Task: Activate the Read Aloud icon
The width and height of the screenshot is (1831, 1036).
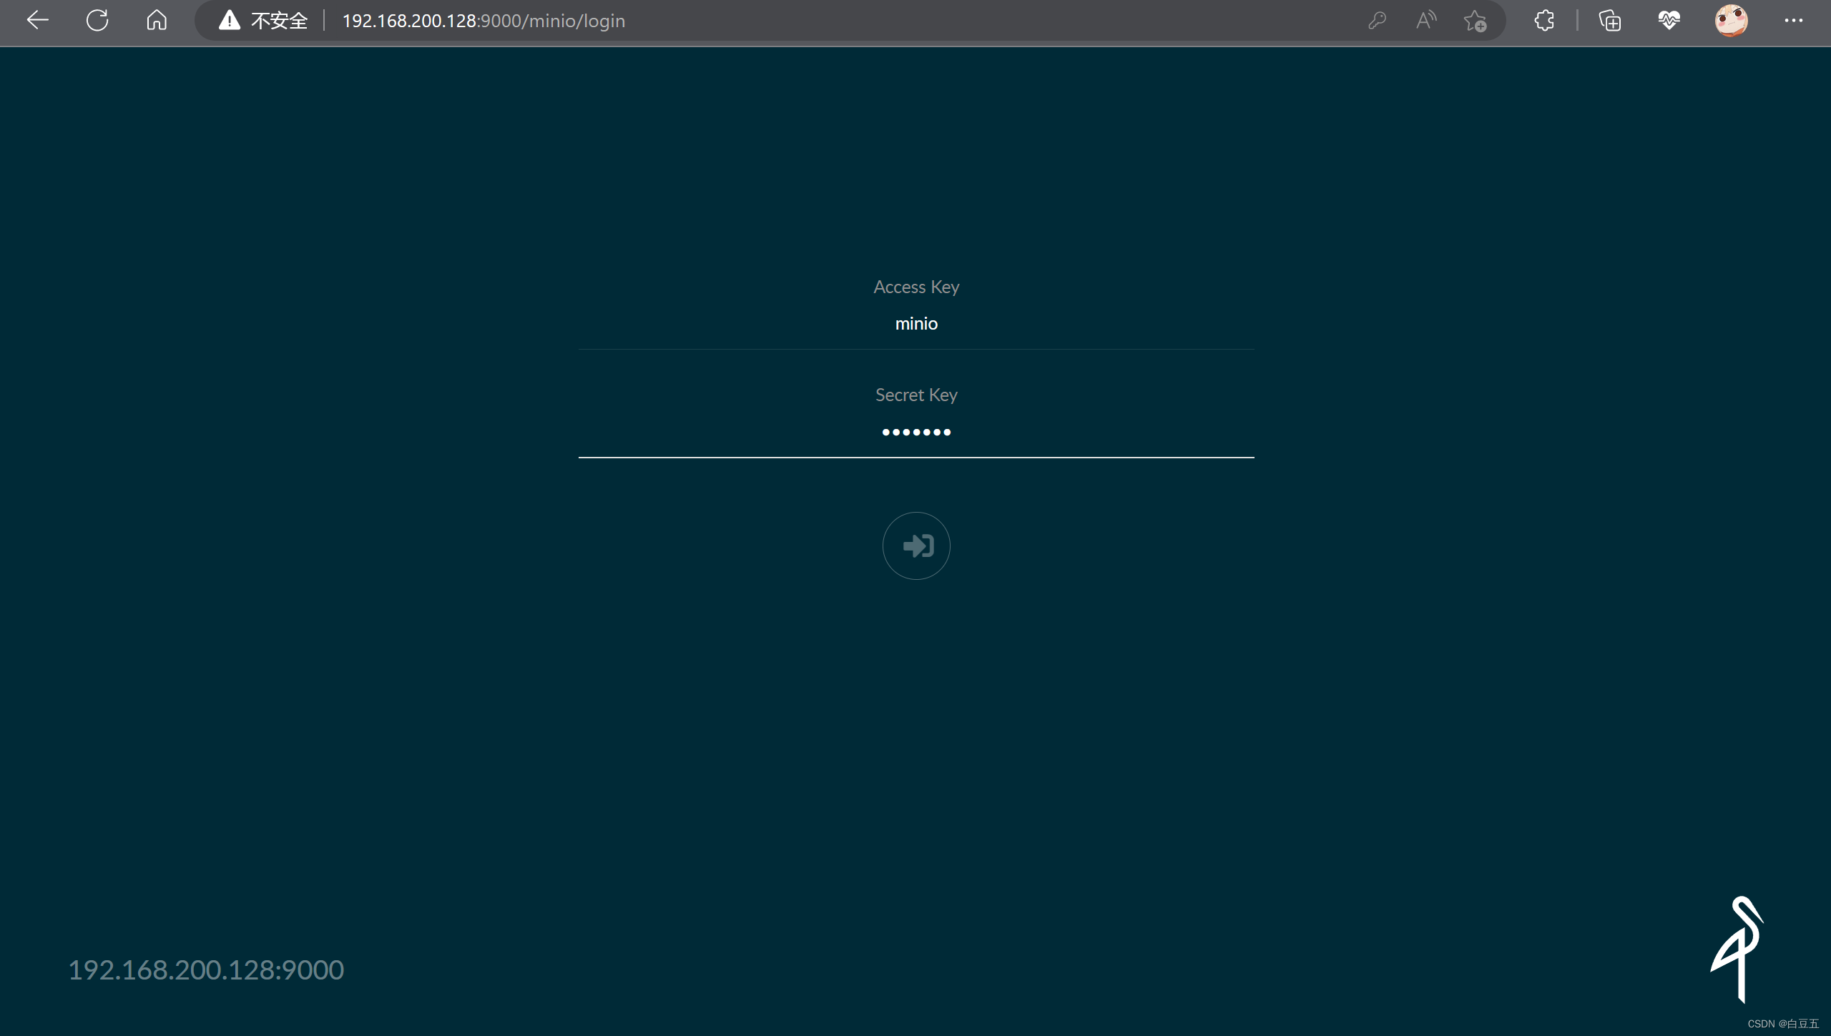Action: [x=1426, y=21]
